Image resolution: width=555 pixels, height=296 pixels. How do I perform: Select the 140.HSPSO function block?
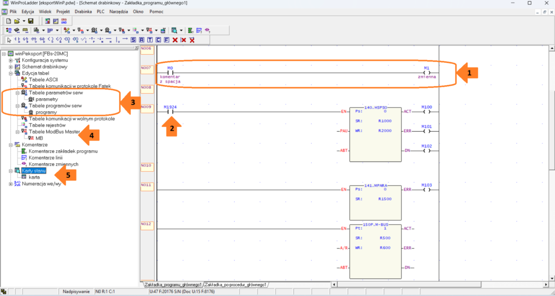point(375,134)
